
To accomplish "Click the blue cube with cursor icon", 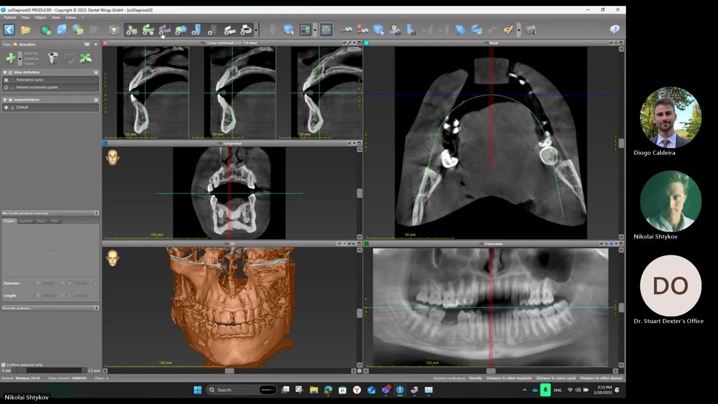I will (288, 30).
